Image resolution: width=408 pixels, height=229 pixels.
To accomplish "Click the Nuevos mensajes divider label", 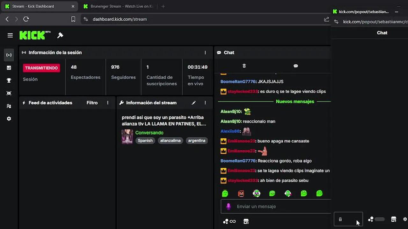I will [x=295, y=101].
